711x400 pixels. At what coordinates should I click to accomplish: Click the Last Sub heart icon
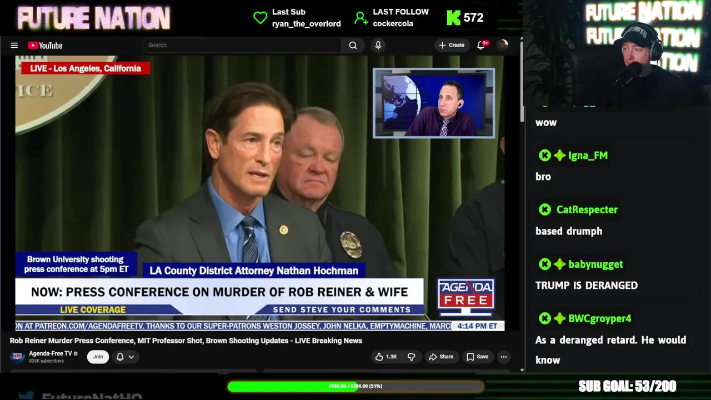pos(260,18)
